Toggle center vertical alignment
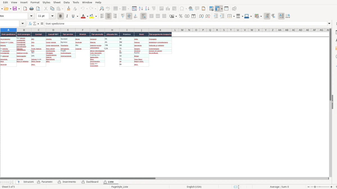337x189 pixels. point(129,16)
